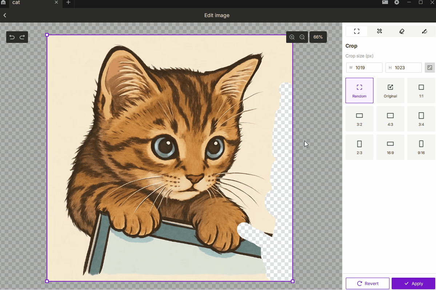Click the bottom-right crop handle
Viewport: 436px width, 290px height.
(x=293, y=281)
